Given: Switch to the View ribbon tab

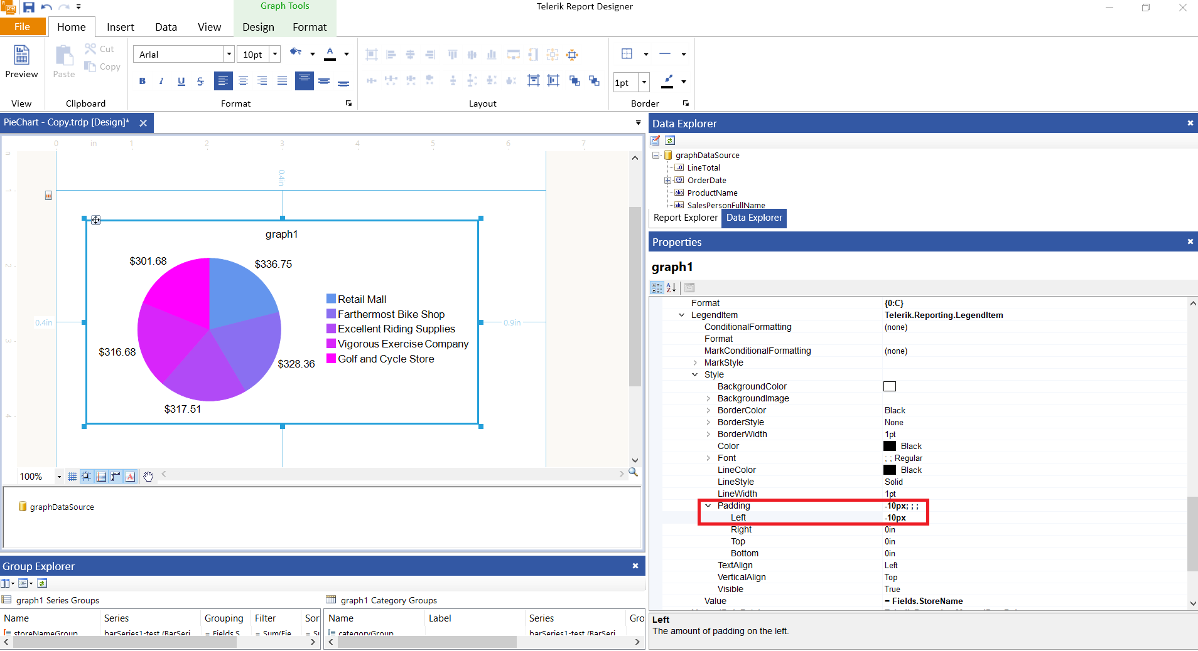Looking at the screenshot, I should click(x=209, y=27).
